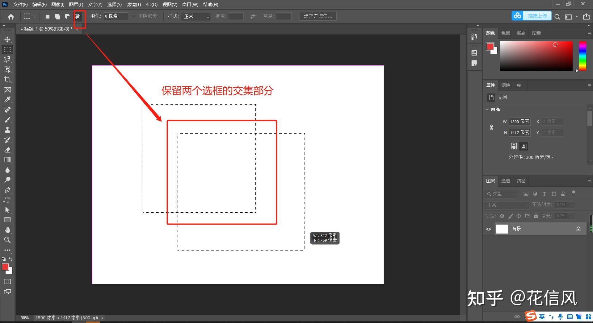
Task: Select the Blur tool
Action: [x=8, y=170]
